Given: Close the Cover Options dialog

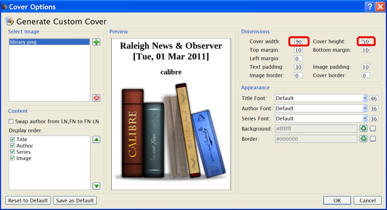Looking at the screenshot, I should point(380,7).
